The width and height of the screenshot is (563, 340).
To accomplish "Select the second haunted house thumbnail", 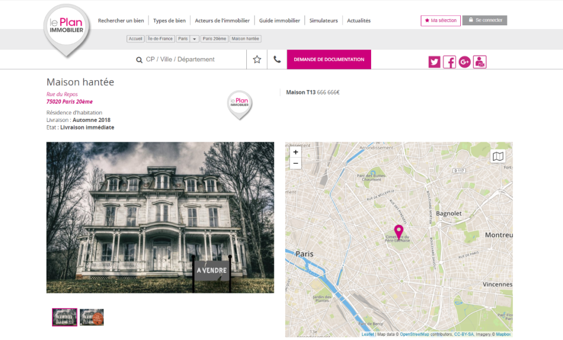I will pos(92,317).
